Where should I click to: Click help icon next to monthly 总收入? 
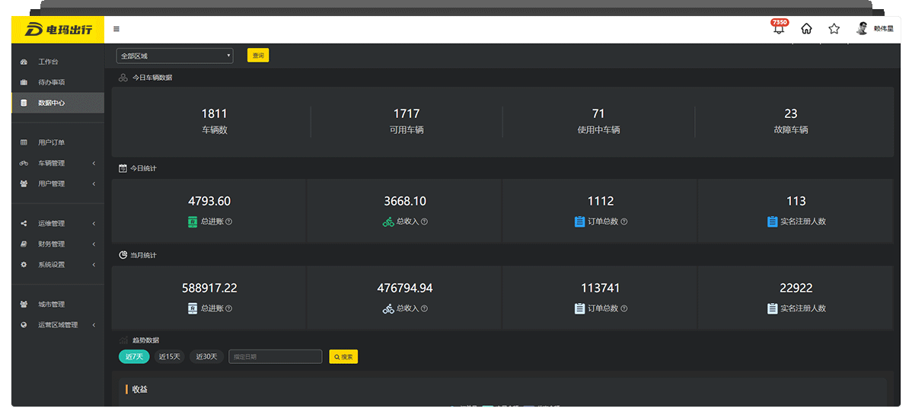(x=424, y=308)
